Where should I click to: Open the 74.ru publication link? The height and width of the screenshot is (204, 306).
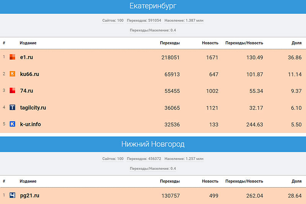[26, 91]
